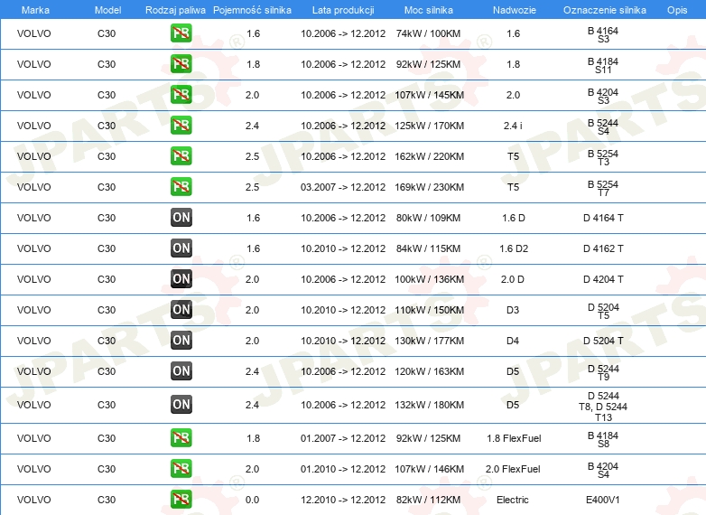Image resolution: width=706 pixels, height=515 pixels.
Task: Click the production dates 01.2007 -> 12.2012
Action: [x=343, y=438]
